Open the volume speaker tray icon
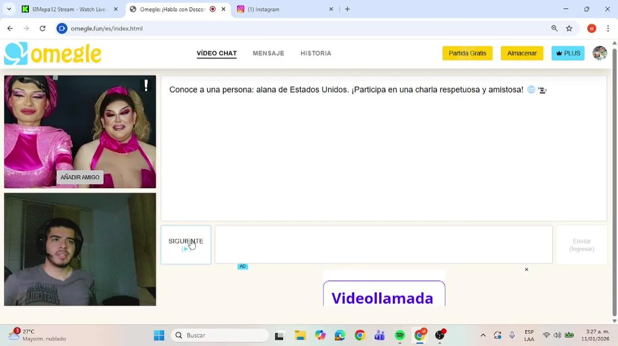The width and height of the screenshot is (618, 346). (x=557, y=335)
